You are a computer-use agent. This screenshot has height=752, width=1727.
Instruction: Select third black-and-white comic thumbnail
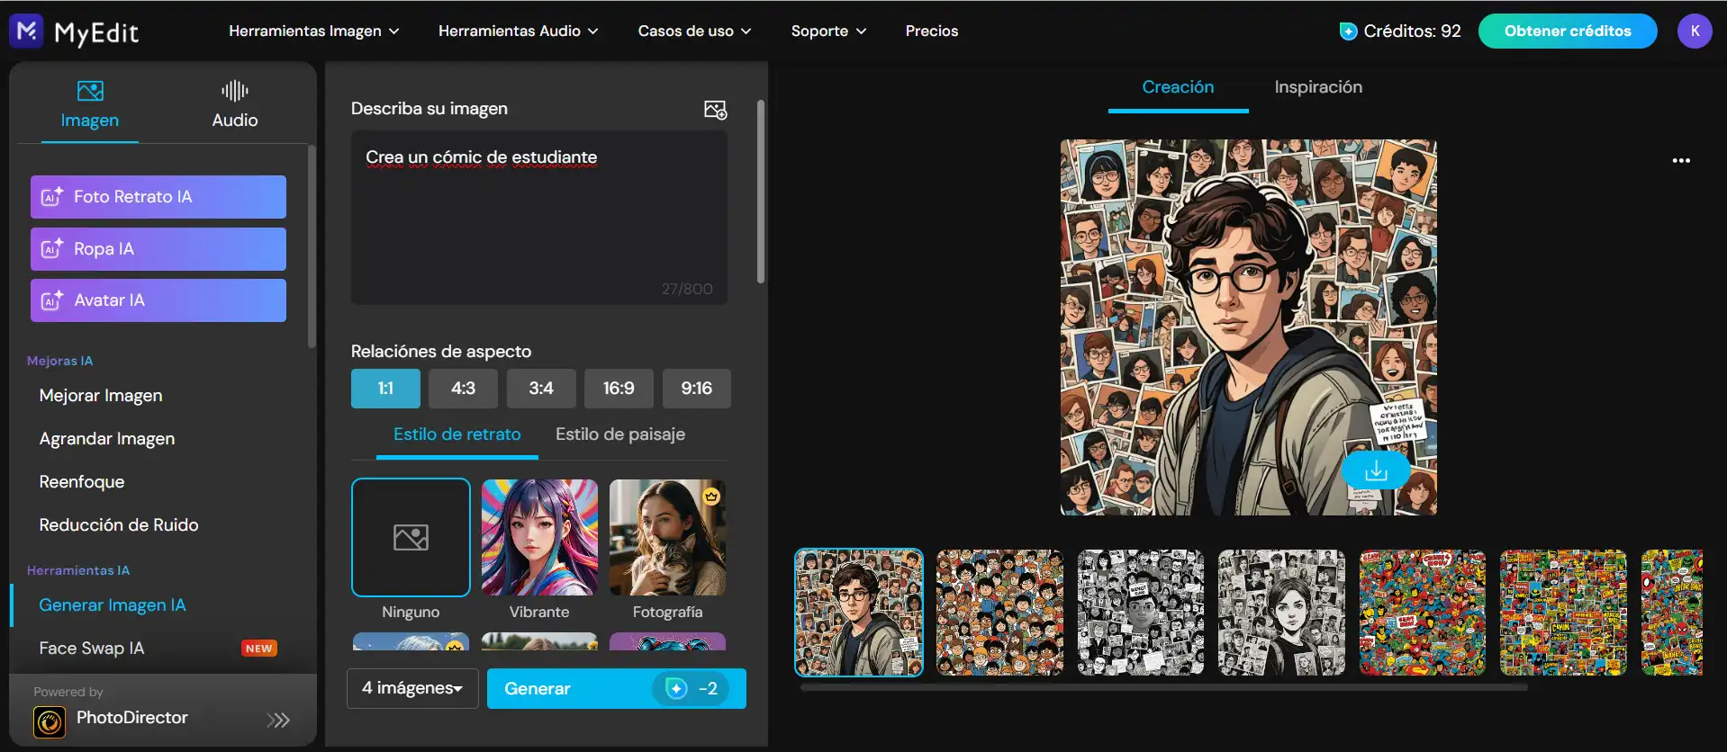point(1141,613)
